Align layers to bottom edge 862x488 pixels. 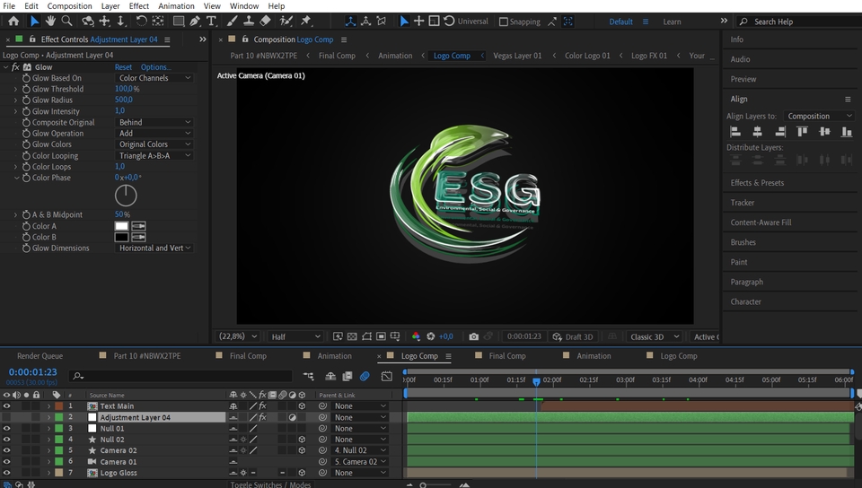[847, 132]
